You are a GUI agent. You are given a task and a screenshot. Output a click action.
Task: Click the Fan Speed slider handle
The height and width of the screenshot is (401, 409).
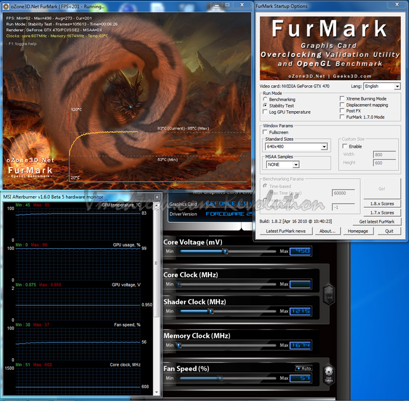pyautogui.click(x=220, y=378)
